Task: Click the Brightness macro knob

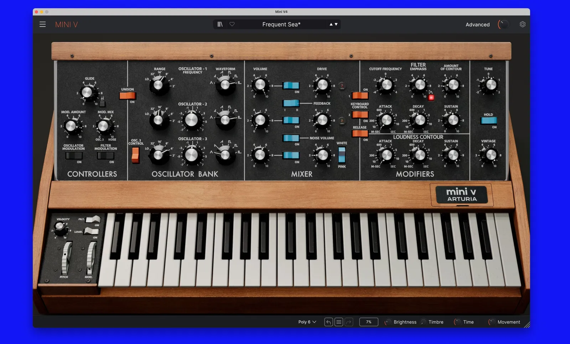Action: click(388, 322)
